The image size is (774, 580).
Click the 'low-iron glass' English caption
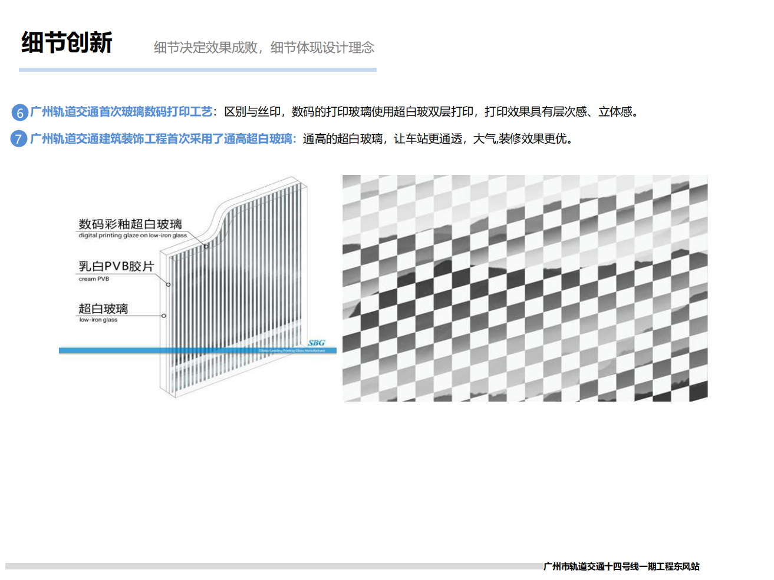tap(98, 320)
